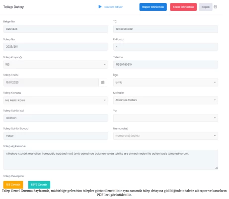Click the Telefon input field
The width and height of the screenshot is (229, 199).
pos(165,65)
